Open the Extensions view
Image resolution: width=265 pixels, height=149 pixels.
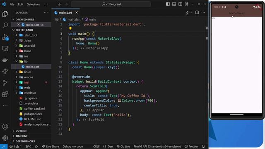click(5, 94)
